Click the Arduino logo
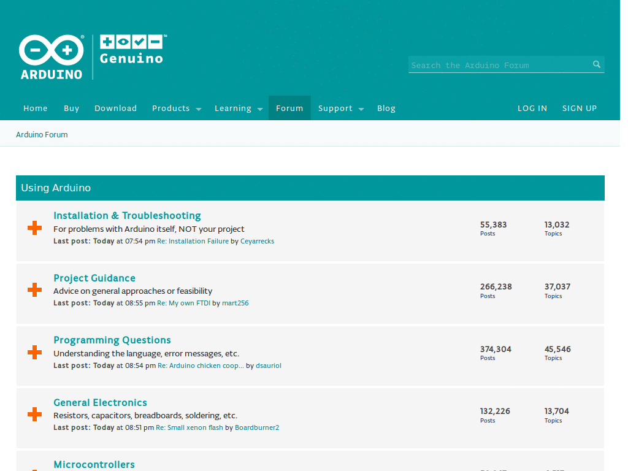 [x=50, y=56]
